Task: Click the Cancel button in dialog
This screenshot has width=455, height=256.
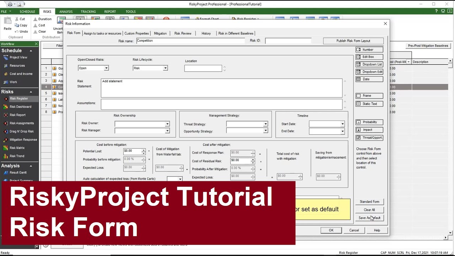Action: (354, 230)
